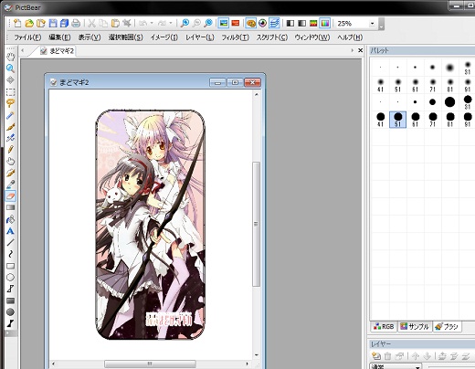The image size is (475, 369).
Task: Select the Text tool (letter A)
Action: coord(10,231)
